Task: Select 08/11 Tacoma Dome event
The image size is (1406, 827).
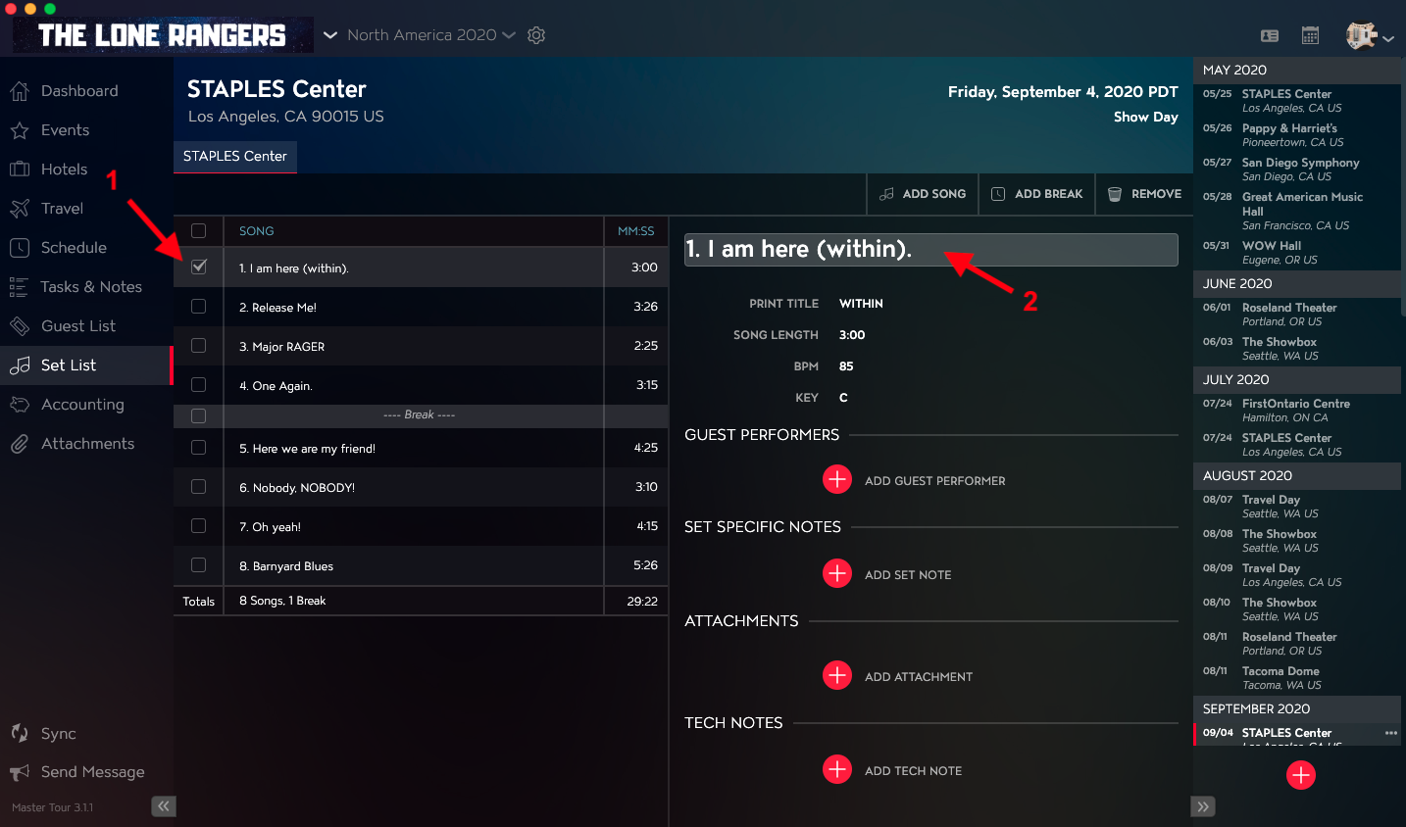Action: coord(1296,678)
